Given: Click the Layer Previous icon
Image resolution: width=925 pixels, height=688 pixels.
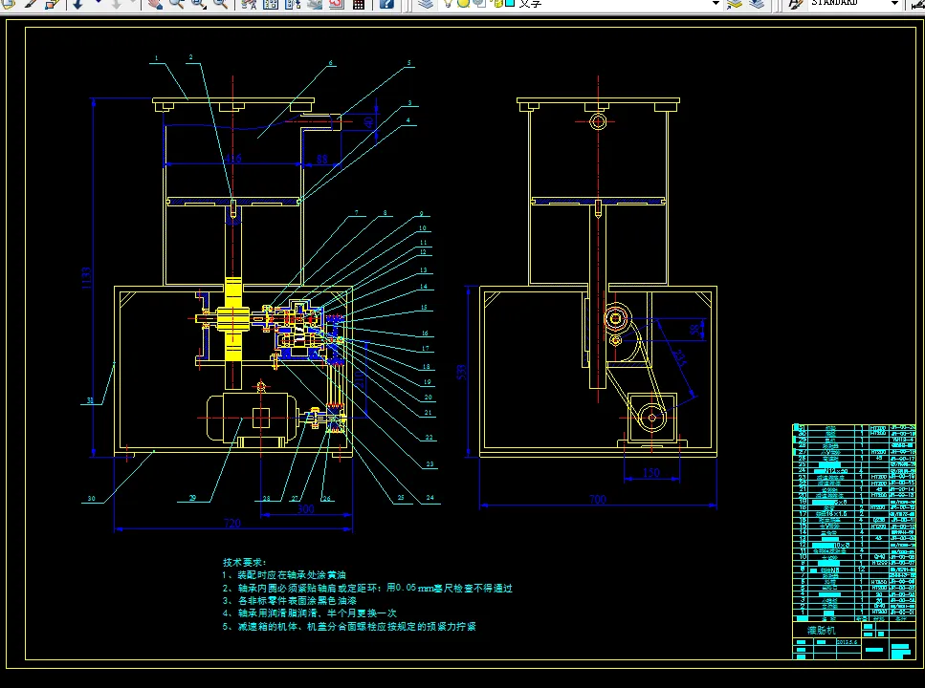Looking at the screenshot, I should (757, 4).
